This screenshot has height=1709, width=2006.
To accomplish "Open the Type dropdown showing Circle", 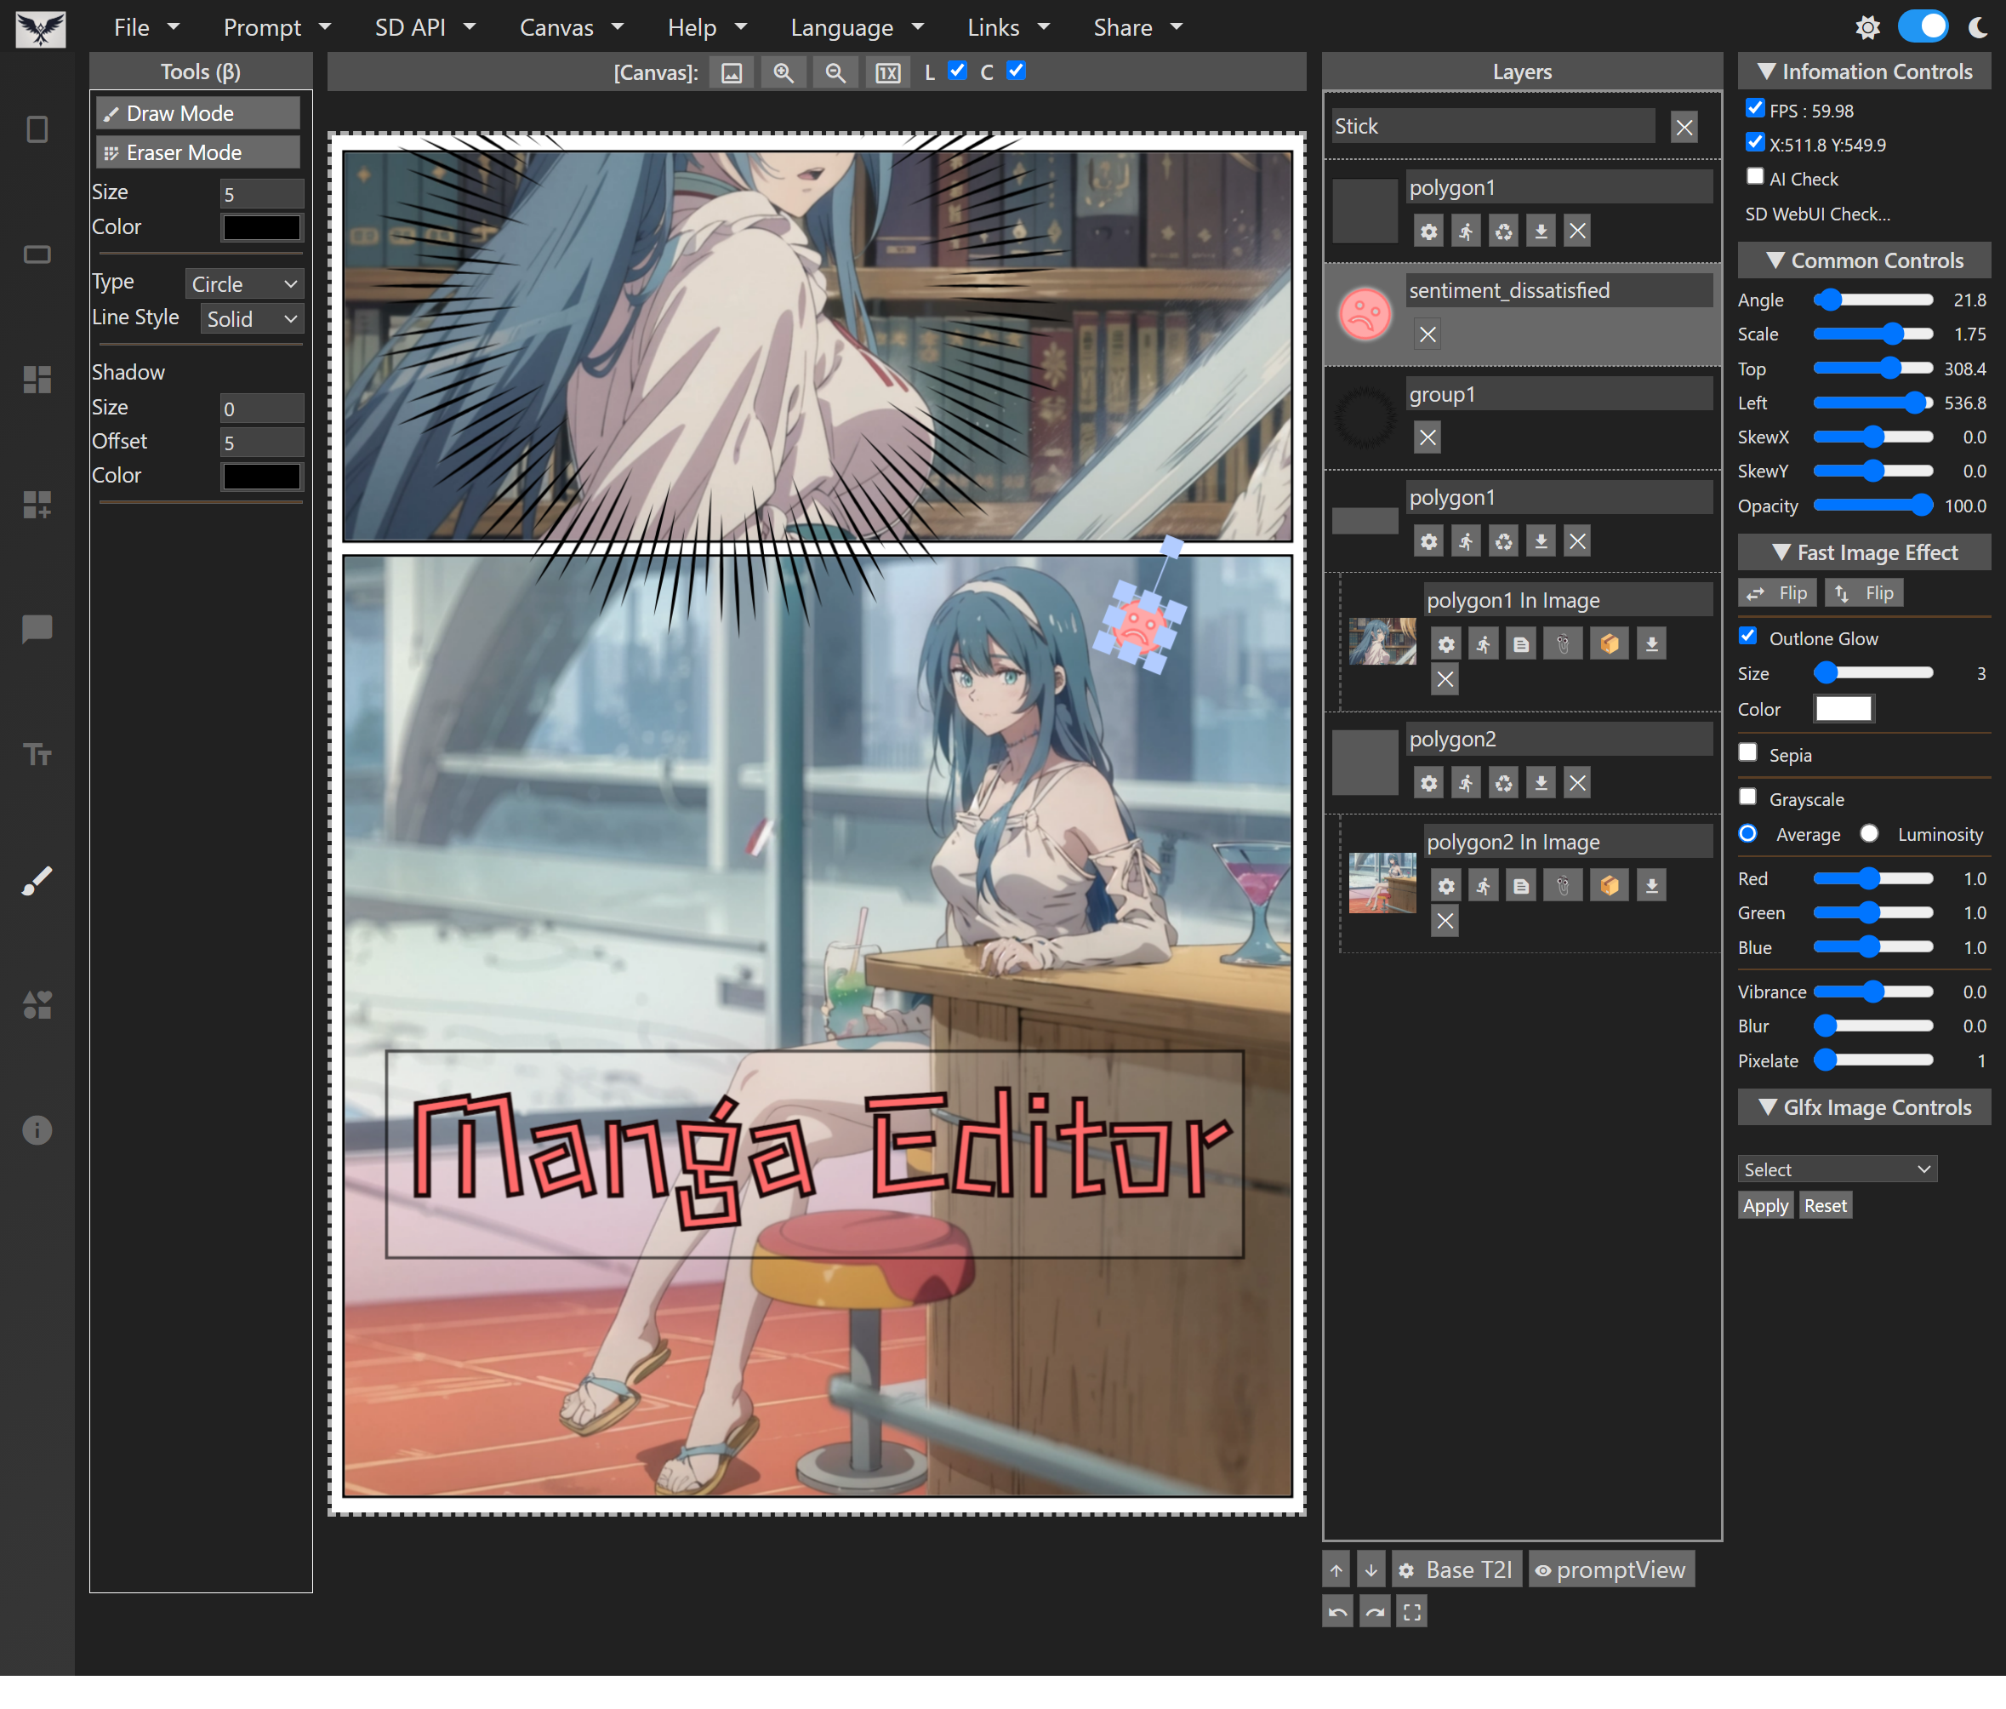I will [243, 284].
